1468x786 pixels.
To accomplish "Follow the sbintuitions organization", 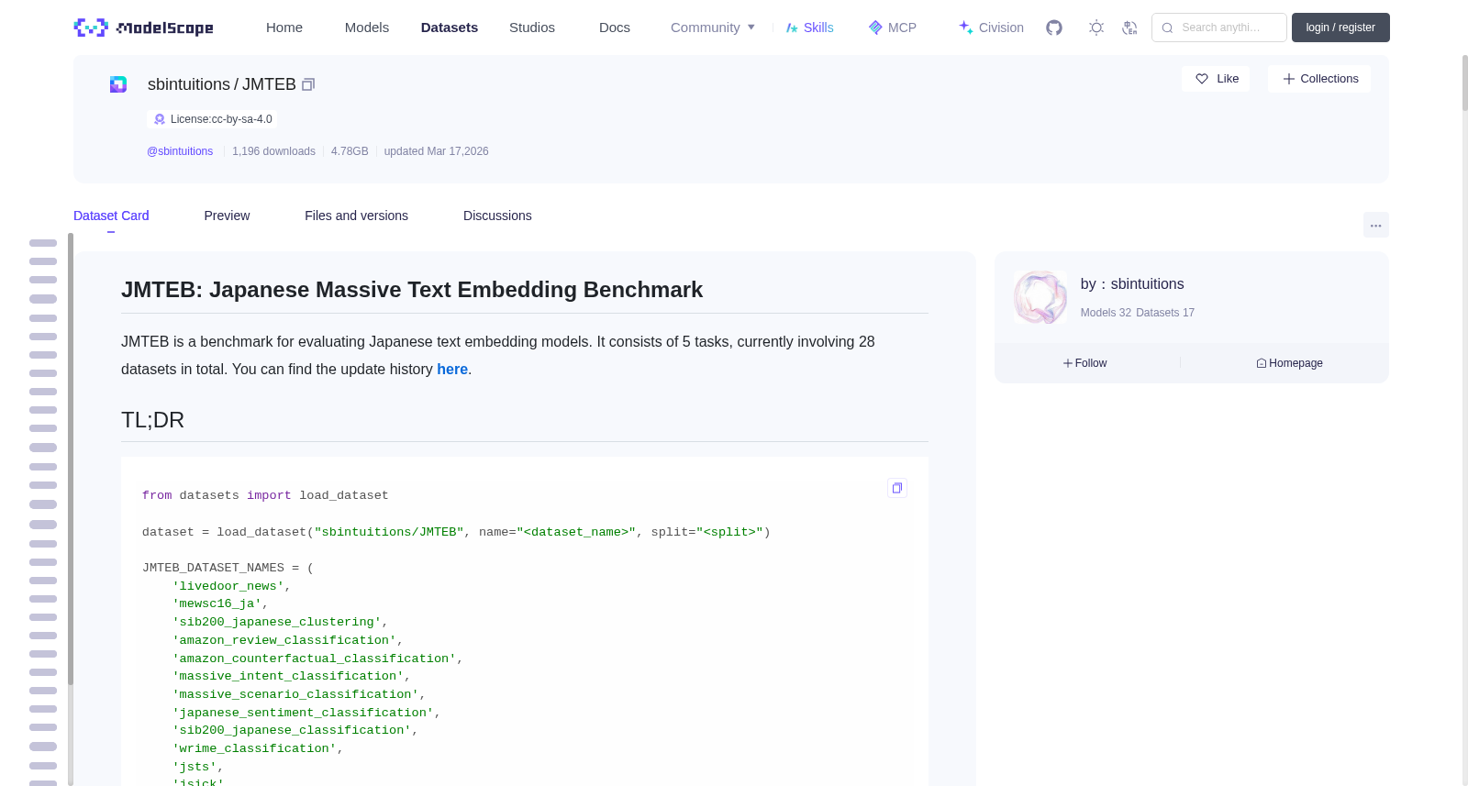I will (x=1085, y=363).
